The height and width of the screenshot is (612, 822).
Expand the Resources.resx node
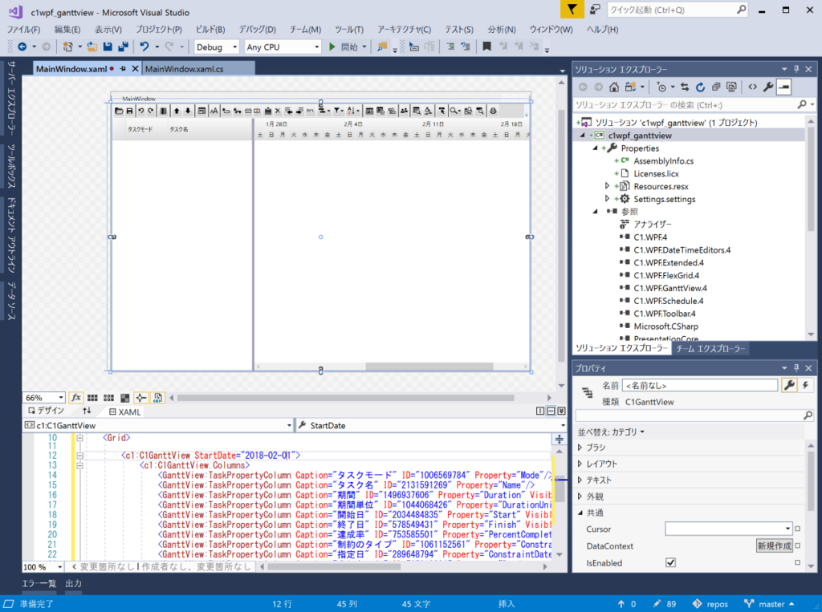[607, 186]
